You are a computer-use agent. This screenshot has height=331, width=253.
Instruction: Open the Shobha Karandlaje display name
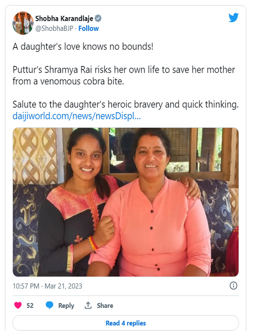pyautogui.click(x=64, y=19)
